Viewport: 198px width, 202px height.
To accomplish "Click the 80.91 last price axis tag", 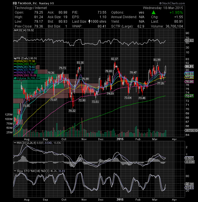I will 189,66.
